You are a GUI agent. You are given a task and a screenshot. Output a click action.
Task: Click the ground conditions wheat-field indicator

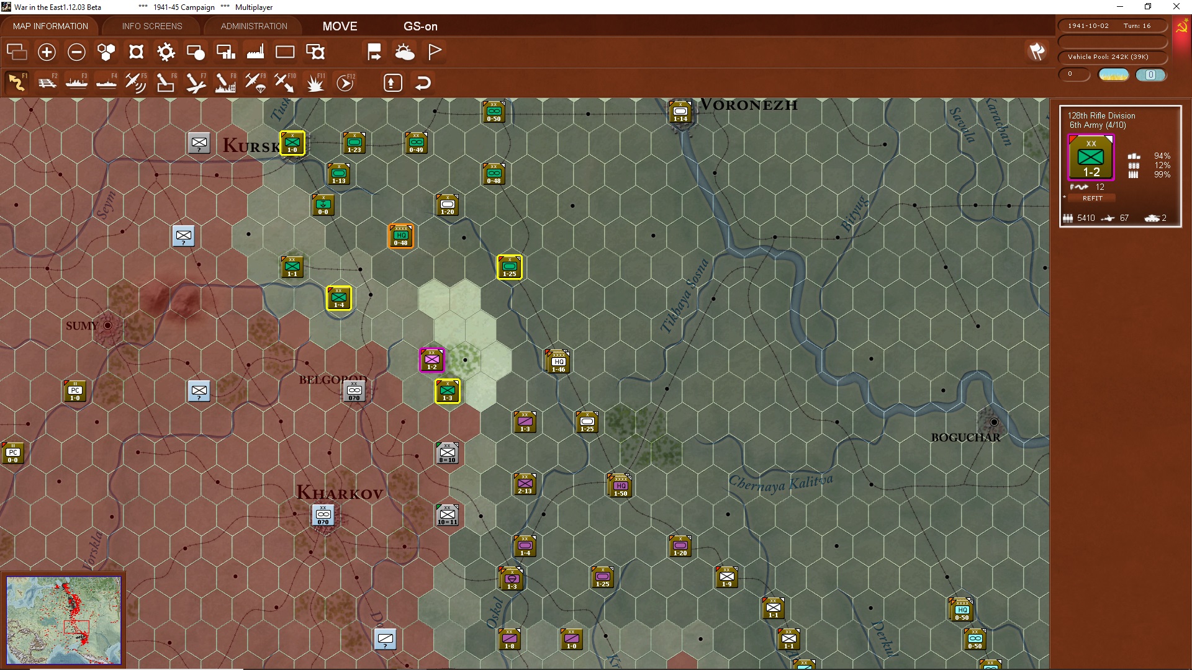[1113, 75]
